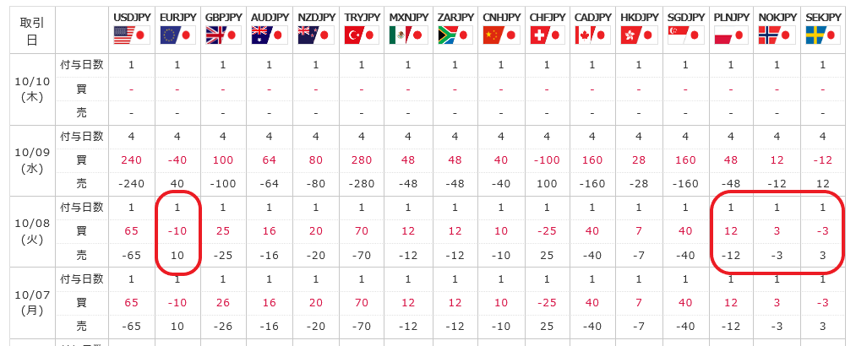Click the NOKJPY Norway flag icon

(x=777, y=35)
